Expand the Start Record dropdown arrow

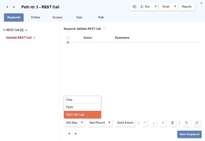(x=109, y=123)
